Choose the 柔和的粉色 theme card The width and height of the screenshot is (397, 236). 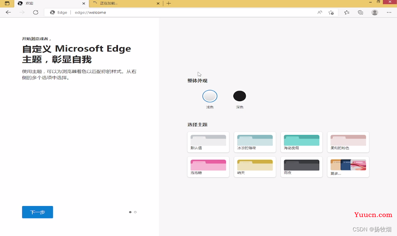pyautogui.click(x=348, y=142)
